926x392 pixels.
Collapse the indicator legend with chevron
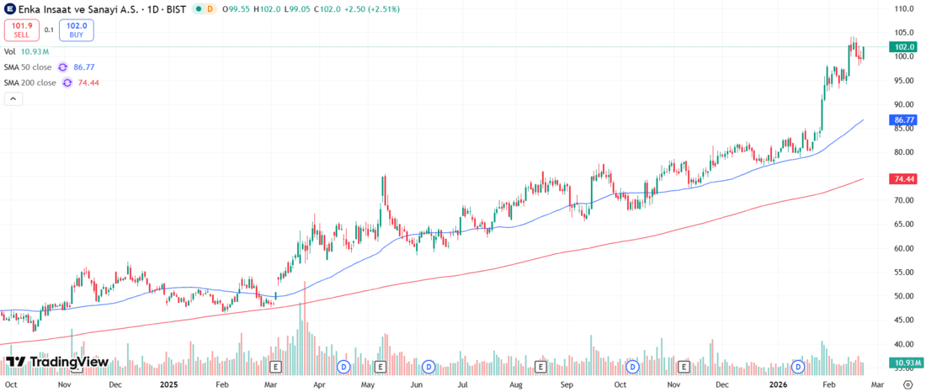[x=13, y=98]
